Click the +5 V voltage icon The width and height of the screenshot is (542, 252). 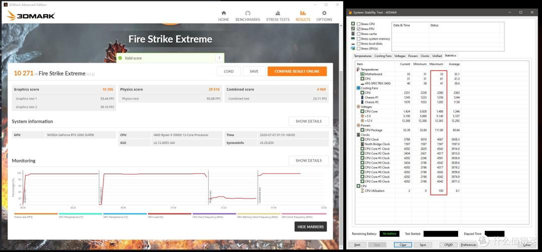[x=362, y=116]
